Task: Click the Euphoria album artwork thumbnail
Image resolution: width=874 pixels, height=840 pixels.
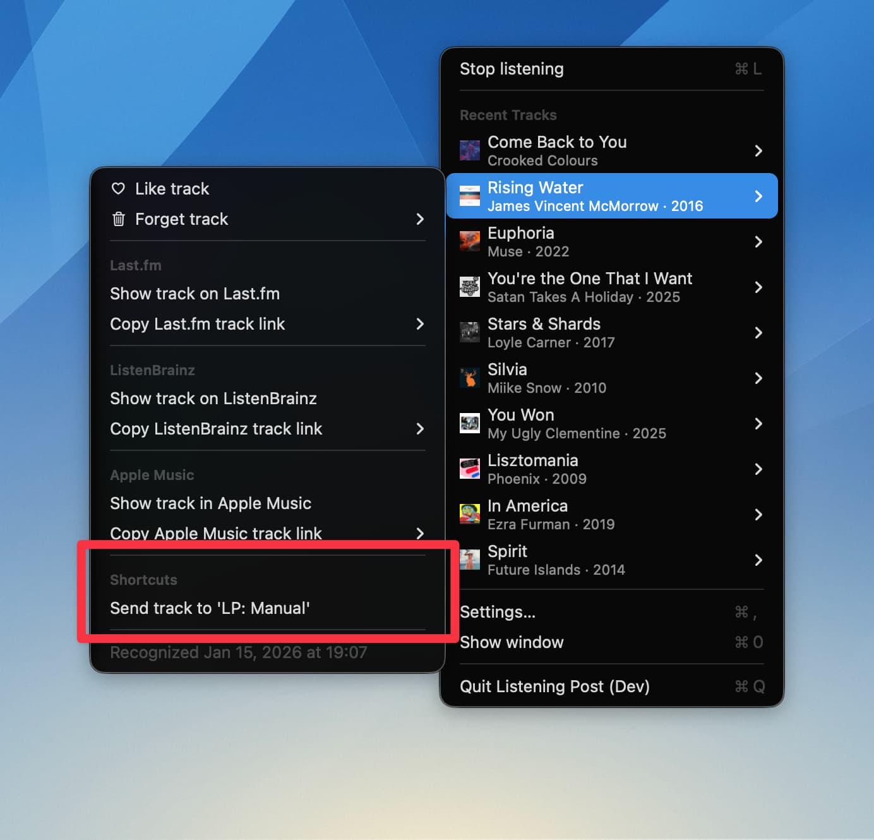Action: coord(469,242)
